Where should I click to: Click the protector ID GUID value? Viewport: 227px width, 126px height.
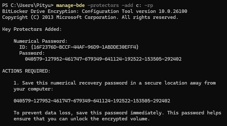85,47
